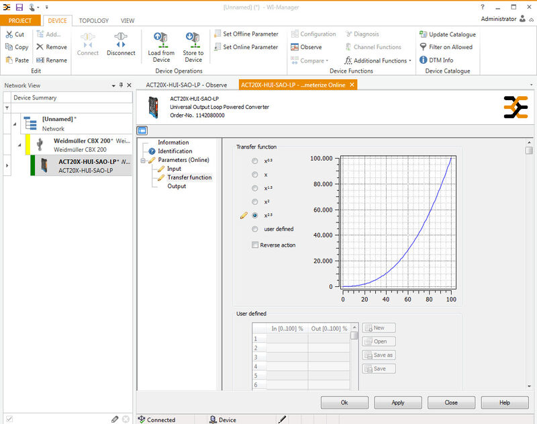Open Additional Functions dropdown
Screen dimensions: 537x424
[x=380, y=60]
